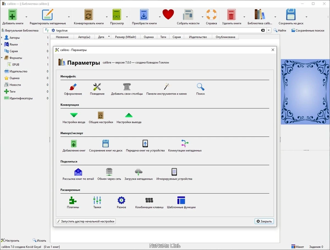Open the Поиск preferences icon
Viewport: 330px width, 250px height.
click(200, 89)
